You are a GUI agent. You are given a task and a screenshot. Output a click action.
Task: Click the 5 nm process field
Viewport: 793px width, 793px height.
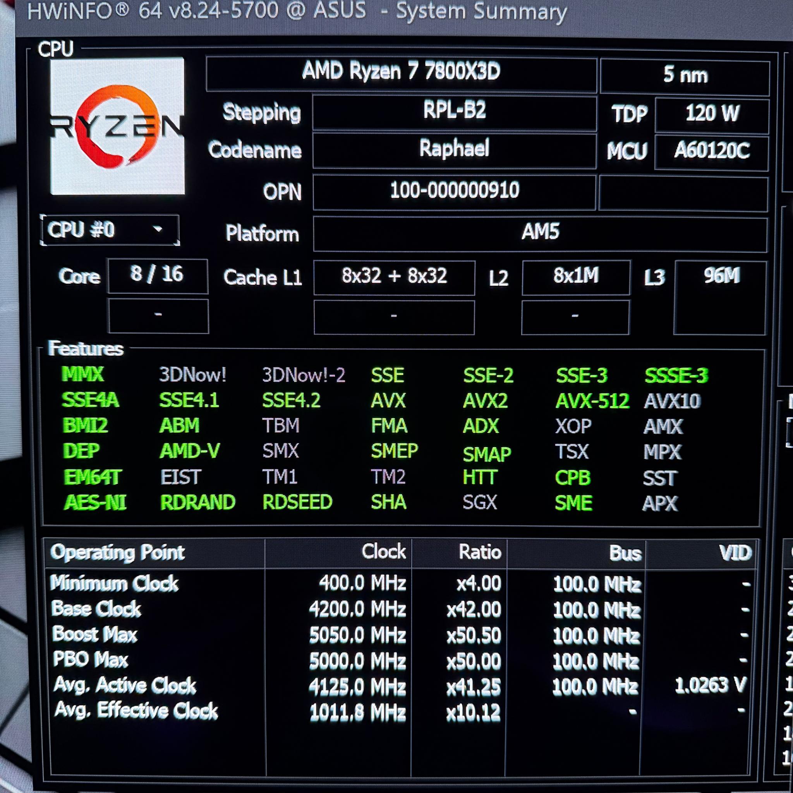(x=685, y=76)
